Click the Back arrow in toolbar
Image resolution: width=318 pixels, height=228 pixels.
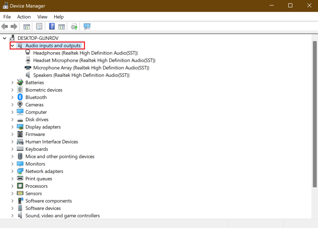pyautogui.click(x=5, y=27)
